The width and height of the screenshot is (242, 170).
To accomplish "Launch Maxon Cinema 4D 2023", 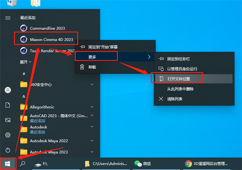I will point(46,40).
